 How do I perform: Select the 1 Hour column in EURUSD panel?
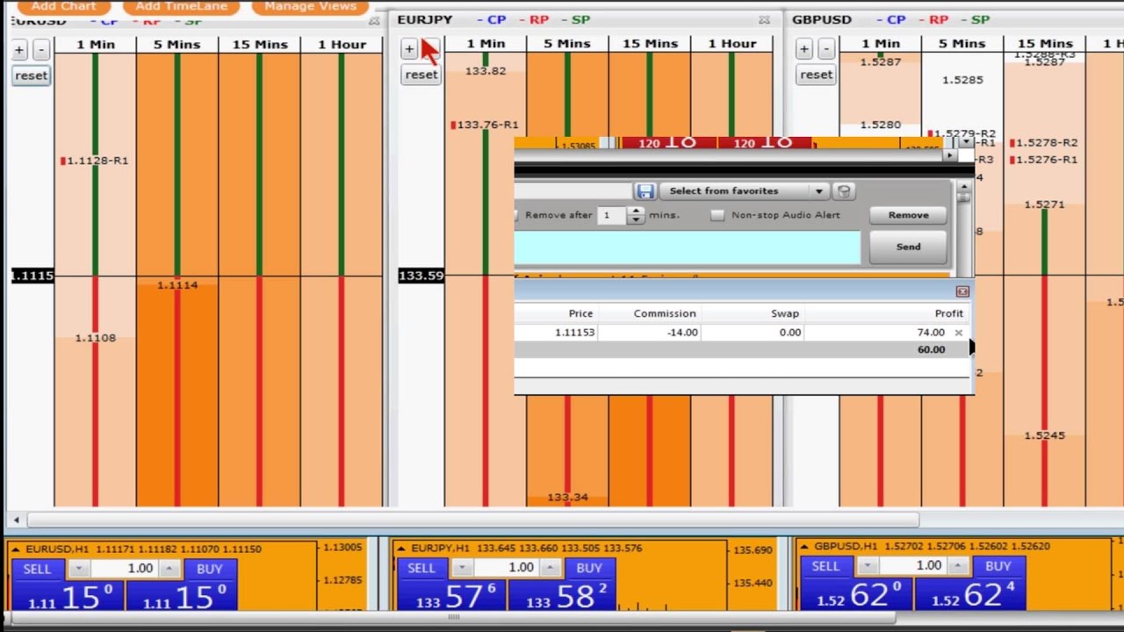[342, 44]
